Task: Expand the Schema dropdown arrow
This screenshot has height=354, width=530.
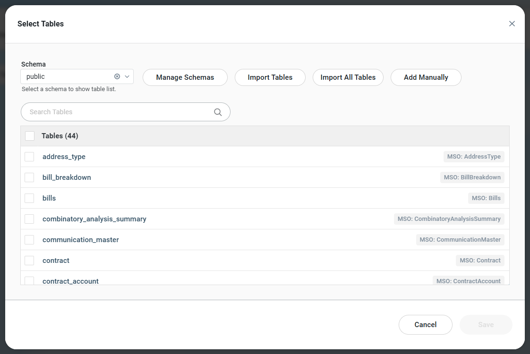Action: coord(127,76)
